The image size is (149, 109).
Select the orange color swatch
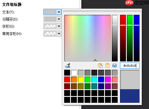click(x=74, y=79)
